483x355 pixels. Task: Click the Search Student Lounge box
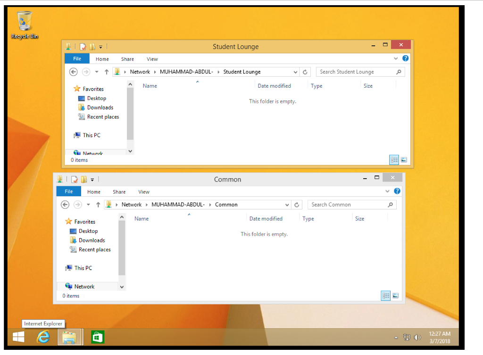[360, 72]
